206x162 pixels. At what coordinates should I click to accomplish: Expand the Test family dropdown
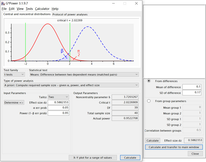14,75
